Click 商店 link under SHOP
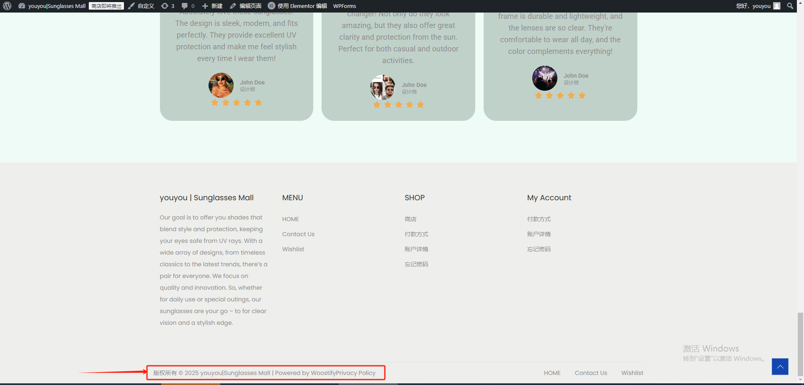 coord(410,219)
